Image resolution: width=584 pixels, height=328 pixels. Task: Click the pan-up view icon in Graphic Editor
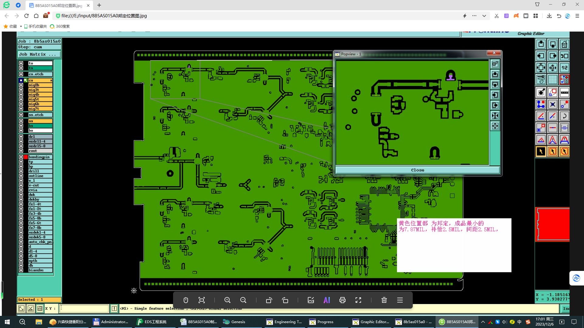pyautogui.click(x=541, y=44)
